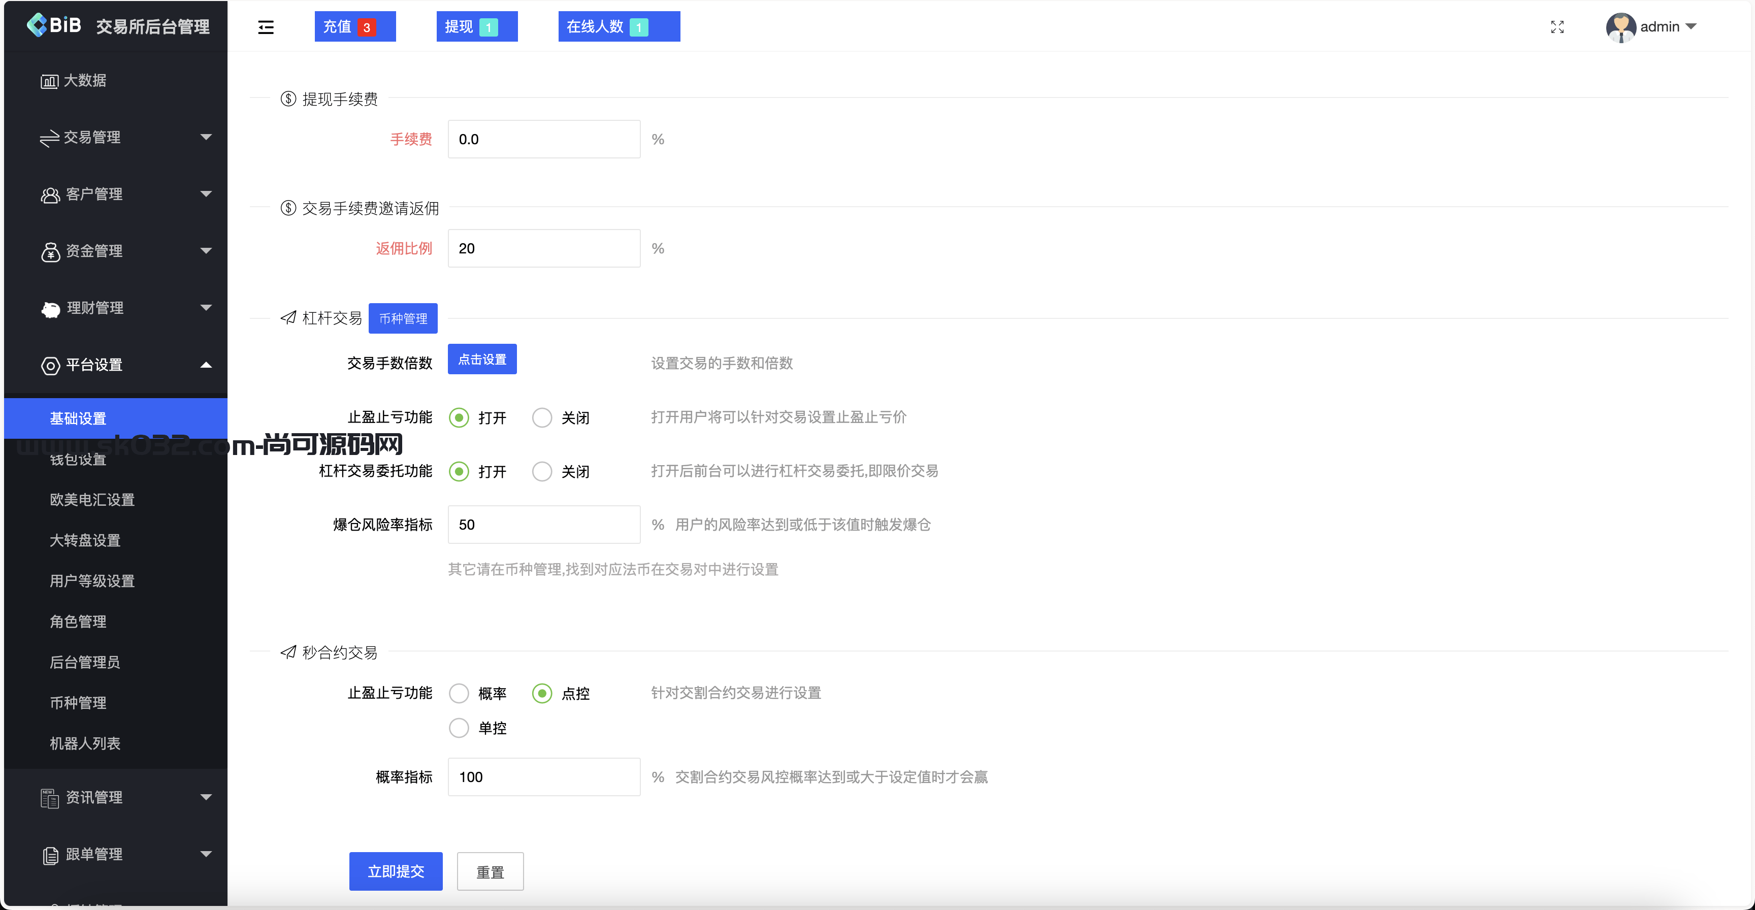Image resolution: width=1755 pixels, height=910 pixels.
Task: Click the 理财管理 piggy bank icon
Action: (x=50, y=309)
